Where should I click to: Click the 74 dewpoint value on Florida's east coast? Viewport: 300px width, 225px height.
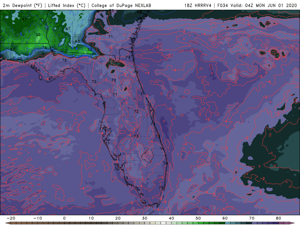[166, 163]
